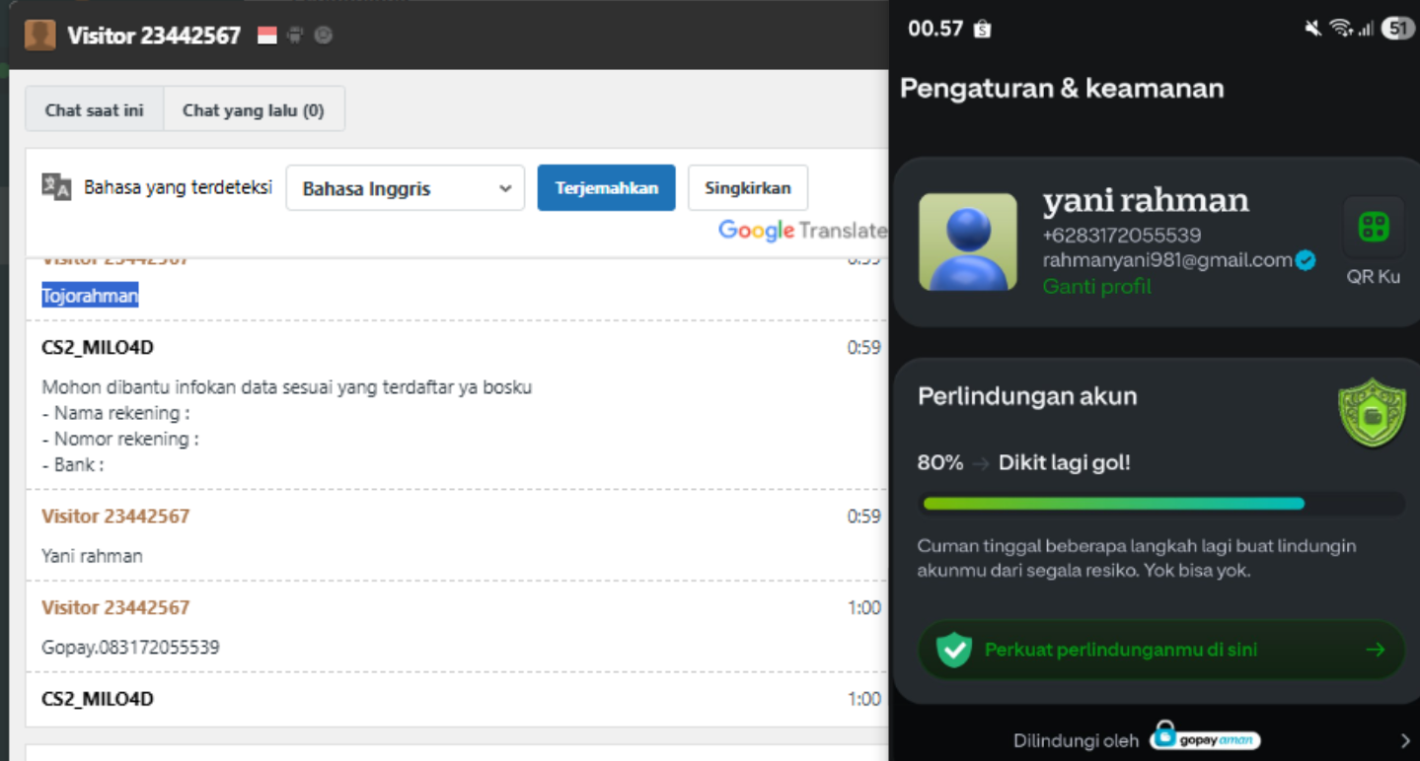Tap Perkuat perlindunganmu di sini button
Image resolution: width=1420 pixels, height=761 pixels.
[x=1160, y=650]
